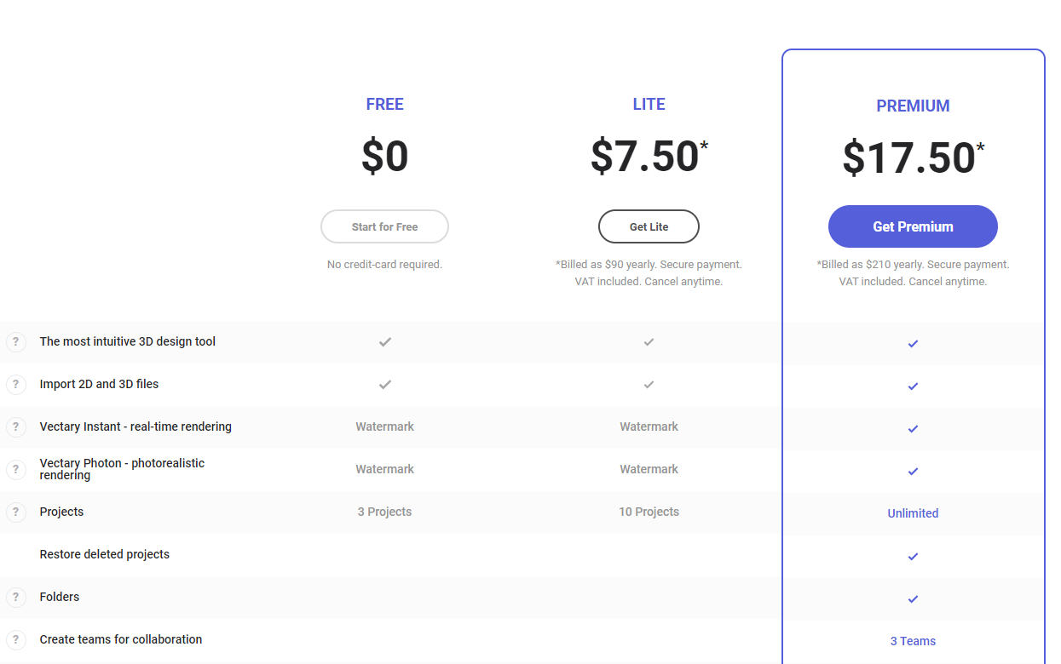This screenshot has width=1061, height=664.
Task: Click Lite plan Watermark for Vectary Photon
Action: coord(649,469)
